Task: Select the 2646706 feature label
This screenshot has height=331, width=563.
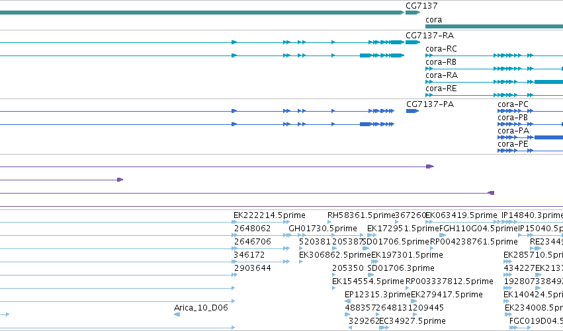Action: click(x=253, y=242)
